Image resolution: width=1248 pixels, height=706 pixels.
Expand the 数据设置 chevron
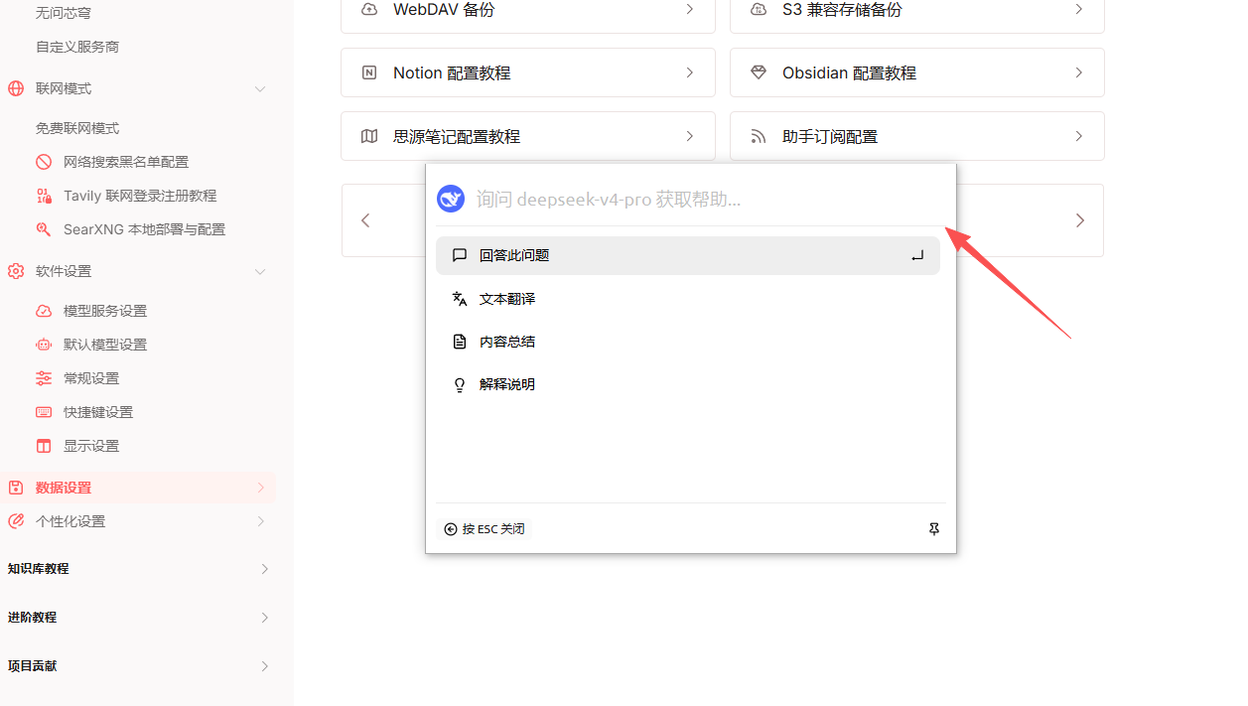260,488
